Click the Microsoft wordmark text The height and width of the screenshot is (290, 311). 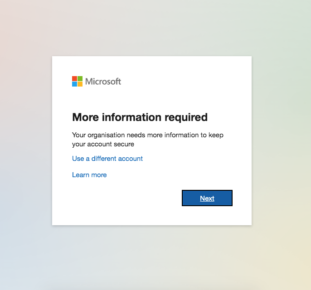point(103,82)
